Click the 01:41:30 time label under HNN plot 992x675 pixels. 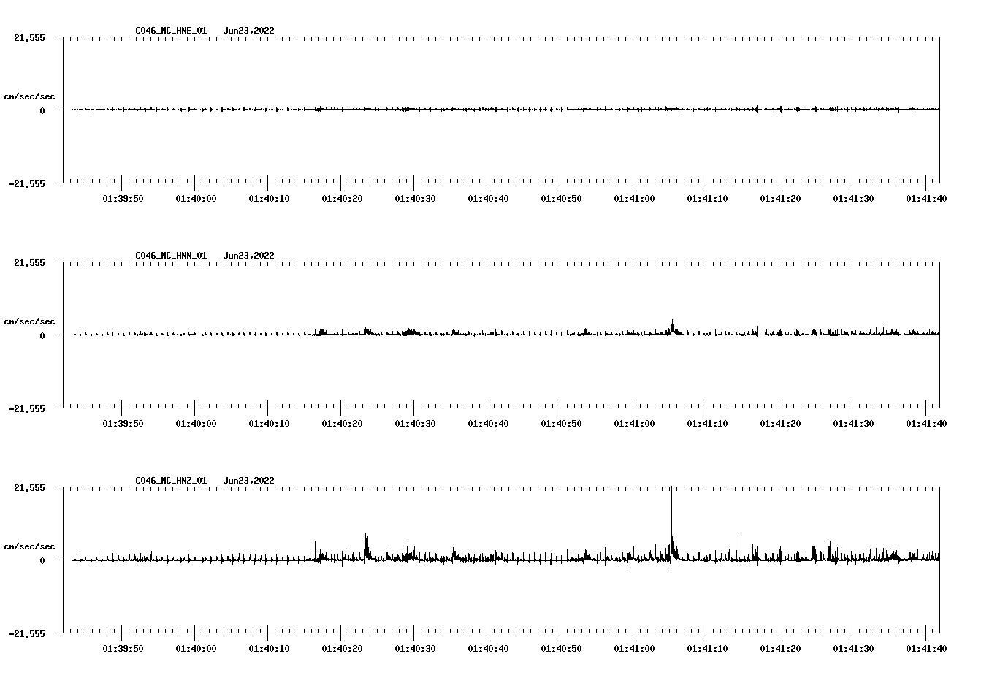point(853,423)
